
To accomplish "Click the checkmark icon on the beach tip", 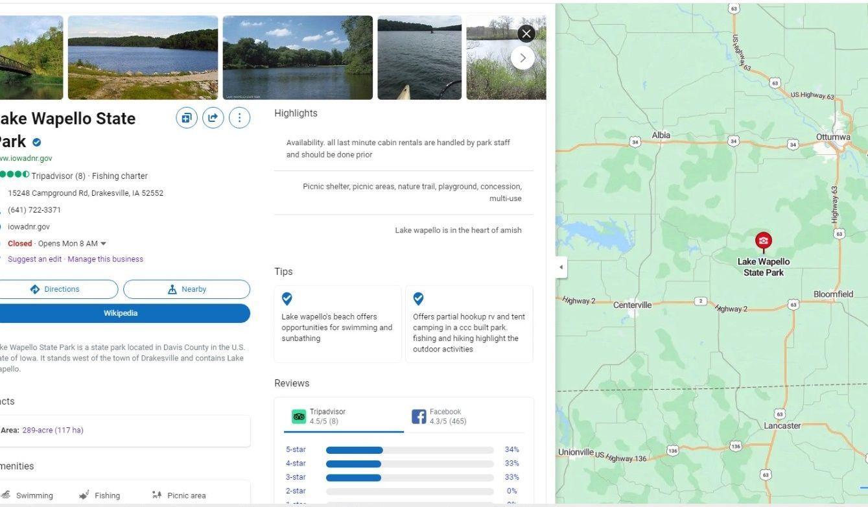I will point(287,299).
